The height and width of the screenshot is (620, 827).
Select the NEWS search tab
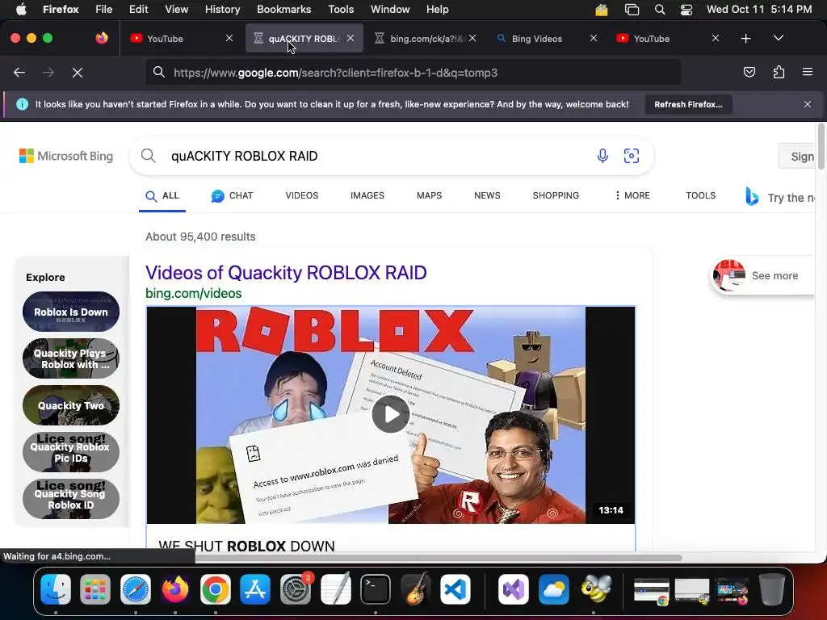click(x=487, y=195)
